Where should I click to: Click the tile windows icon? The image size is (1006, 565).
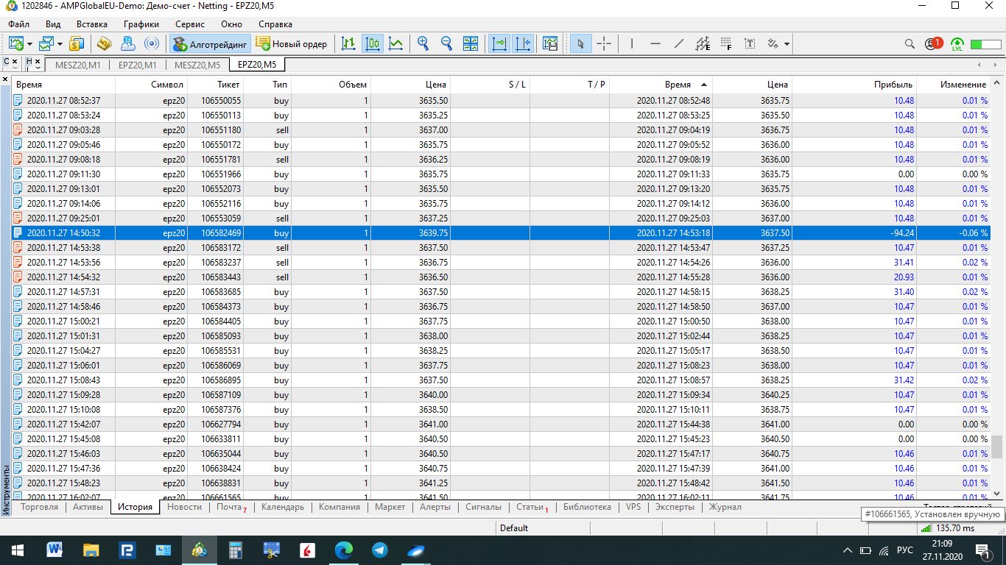(471, 43)
